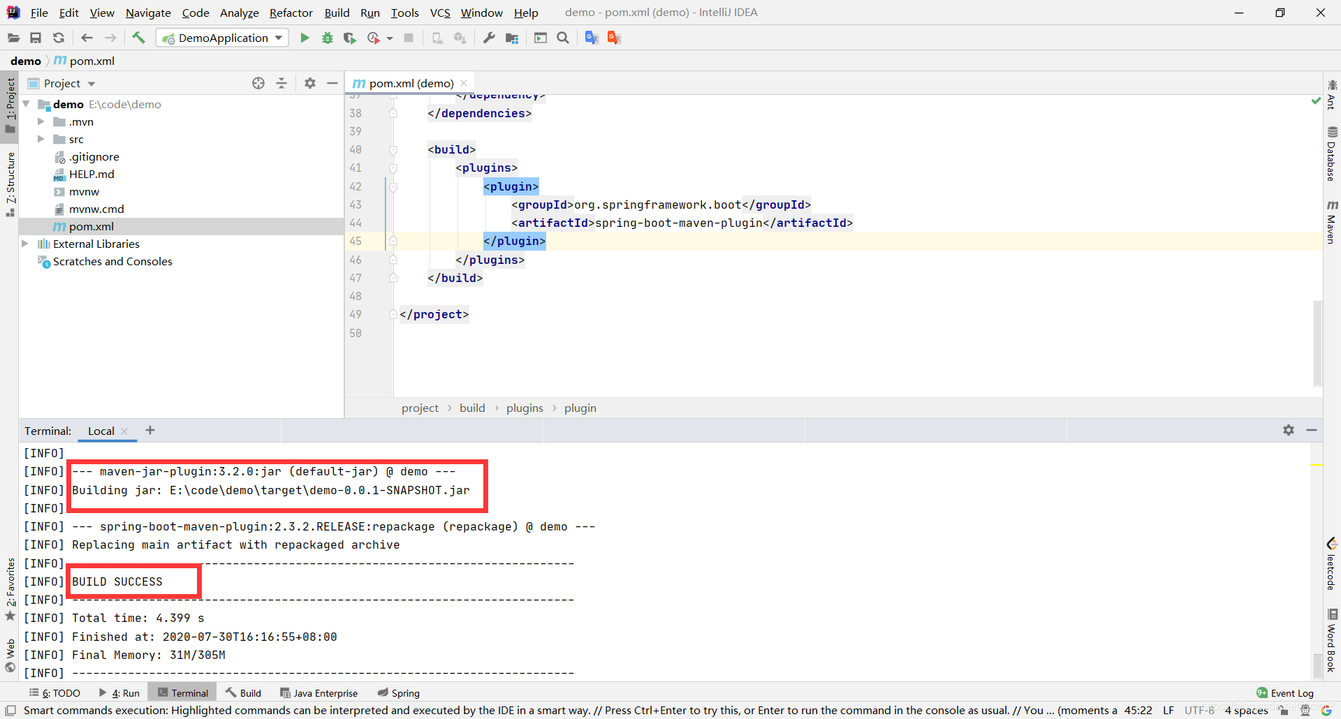Screen dimensions: 1341x719
Task: Navigate forward with the right arrow
Action: tap(110, 38)
